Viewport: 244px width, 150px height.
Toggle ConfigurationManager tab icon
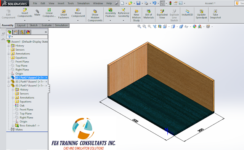(x=22, y=32)
